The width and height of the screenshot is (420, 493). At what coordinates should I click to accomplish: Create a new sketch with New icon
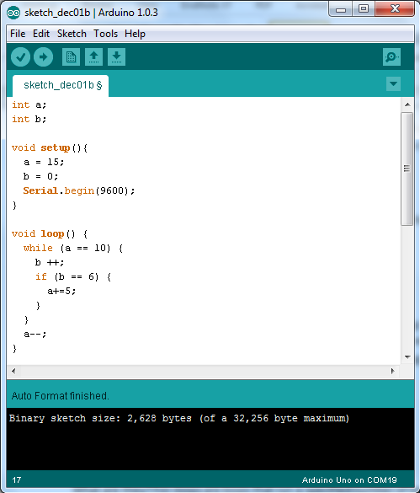(x=71, y=57)
